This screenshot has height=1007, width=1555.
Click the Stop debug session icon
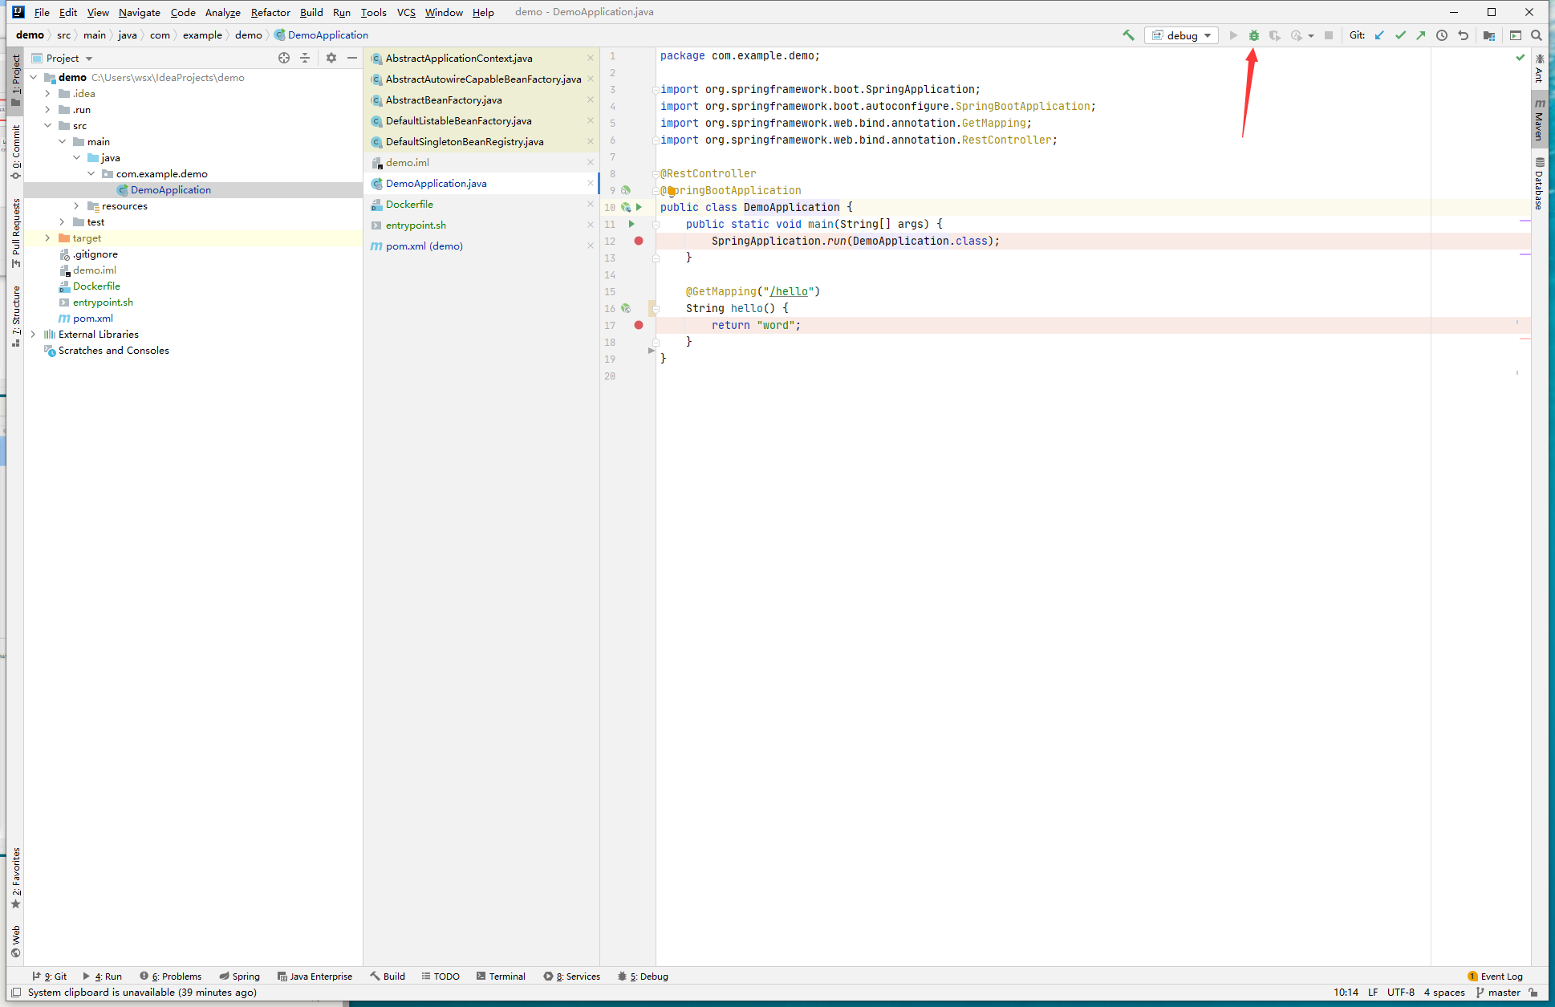[1328, 35]
